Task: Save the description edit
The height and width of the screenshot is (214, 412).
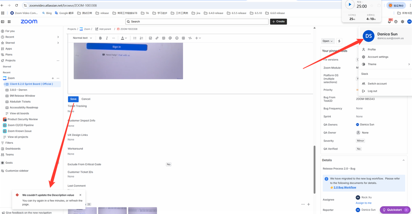Action: tap(73, 99)
